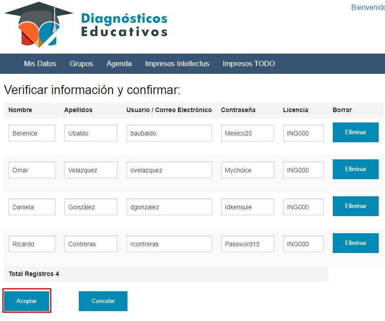Edit the name field containing Daniela

point(32,207)
